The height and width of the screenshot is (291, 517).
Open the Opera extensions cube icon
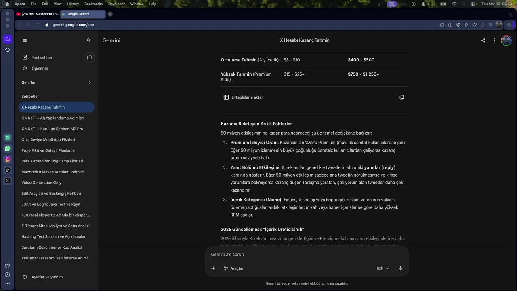click(x=509, y=25)
